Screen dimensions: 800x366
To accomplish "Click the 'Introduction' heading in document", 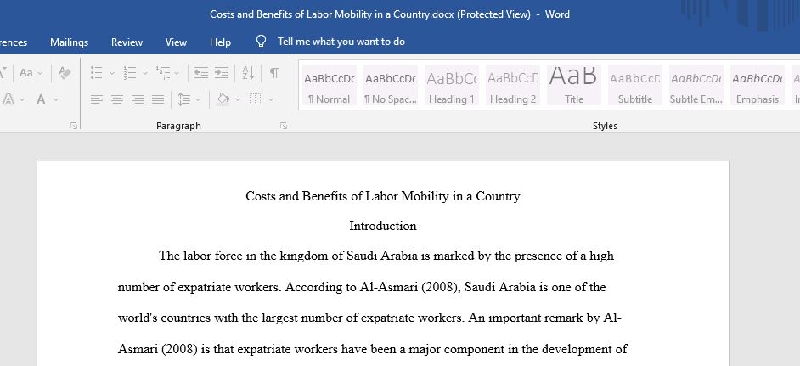I will pos(383,226).
